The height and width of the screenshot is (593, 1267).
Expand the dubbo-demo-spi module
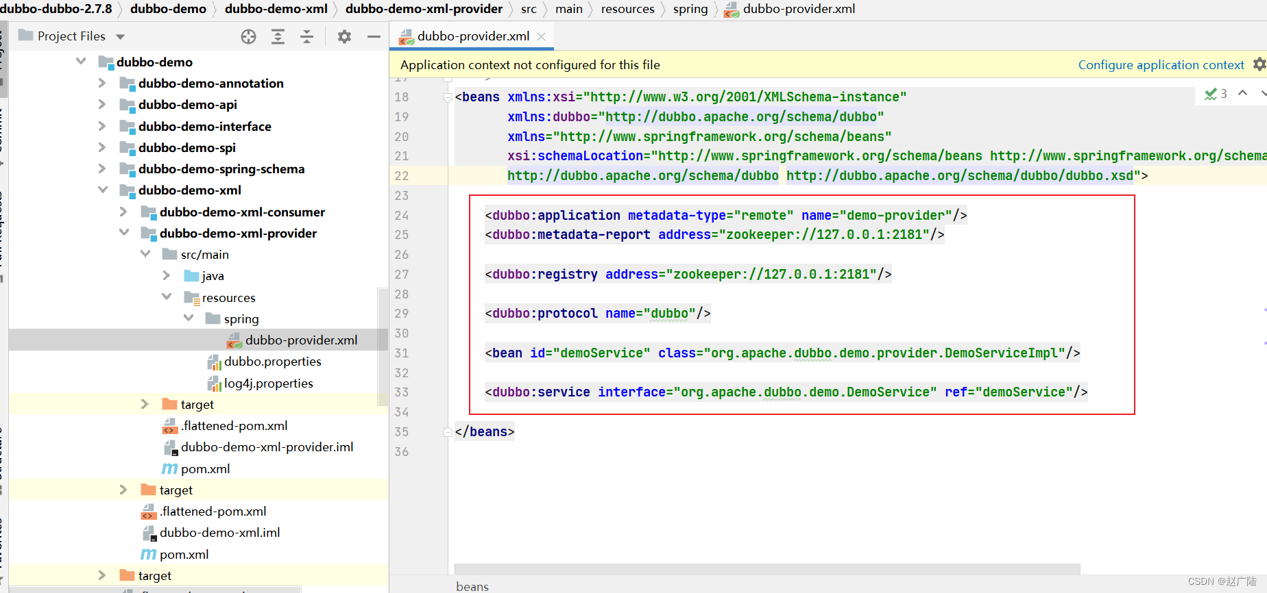[x=102, y=147]
